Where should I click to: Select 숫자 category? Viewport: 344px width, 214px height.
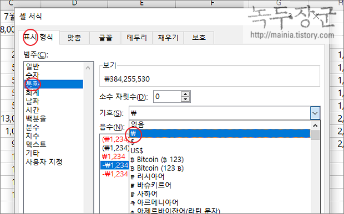tap(54, 75)
